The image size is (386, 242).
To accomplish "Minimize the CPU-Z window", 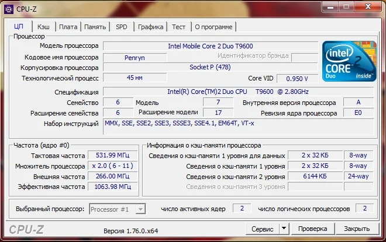I will (x=330, y=6).
